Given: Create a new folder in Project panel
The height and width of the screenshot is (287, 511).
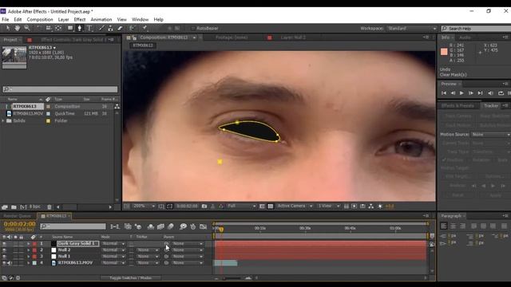Looking at the screenshot, I should pyautogui.click(x=14, y=207).
